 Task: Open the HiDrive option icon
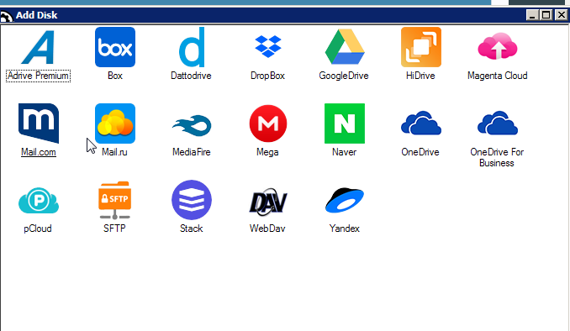tap(421, 47)
